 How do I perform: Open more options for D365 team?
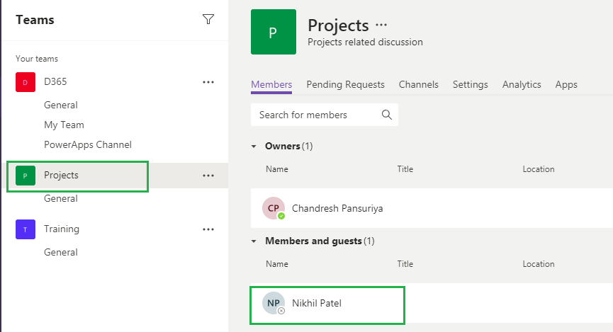tap(208, 82)
